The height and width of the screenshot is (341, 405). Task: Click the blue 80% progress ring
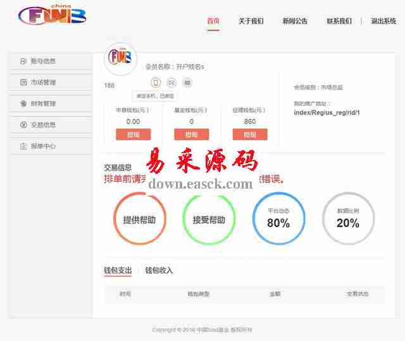click(278, 218)
